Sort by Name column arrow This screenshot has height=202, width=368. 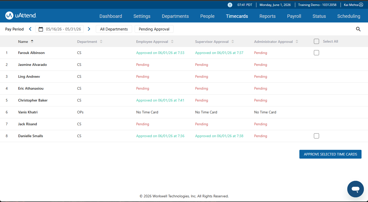point(32,41)
